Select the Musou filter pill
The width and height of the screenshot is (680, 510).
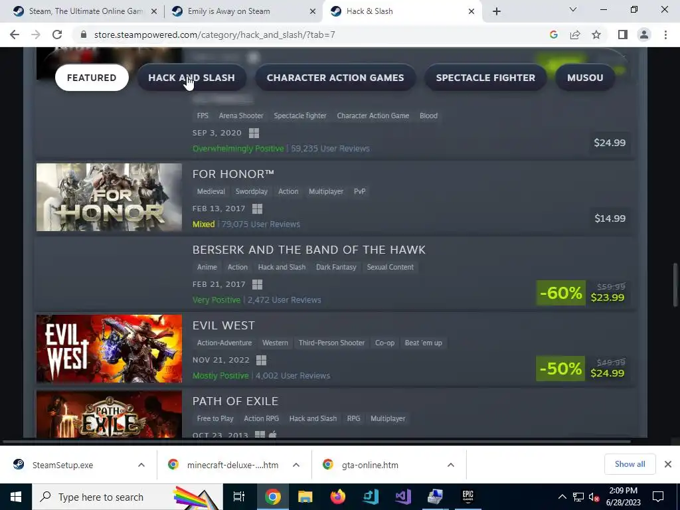point(585,78)
